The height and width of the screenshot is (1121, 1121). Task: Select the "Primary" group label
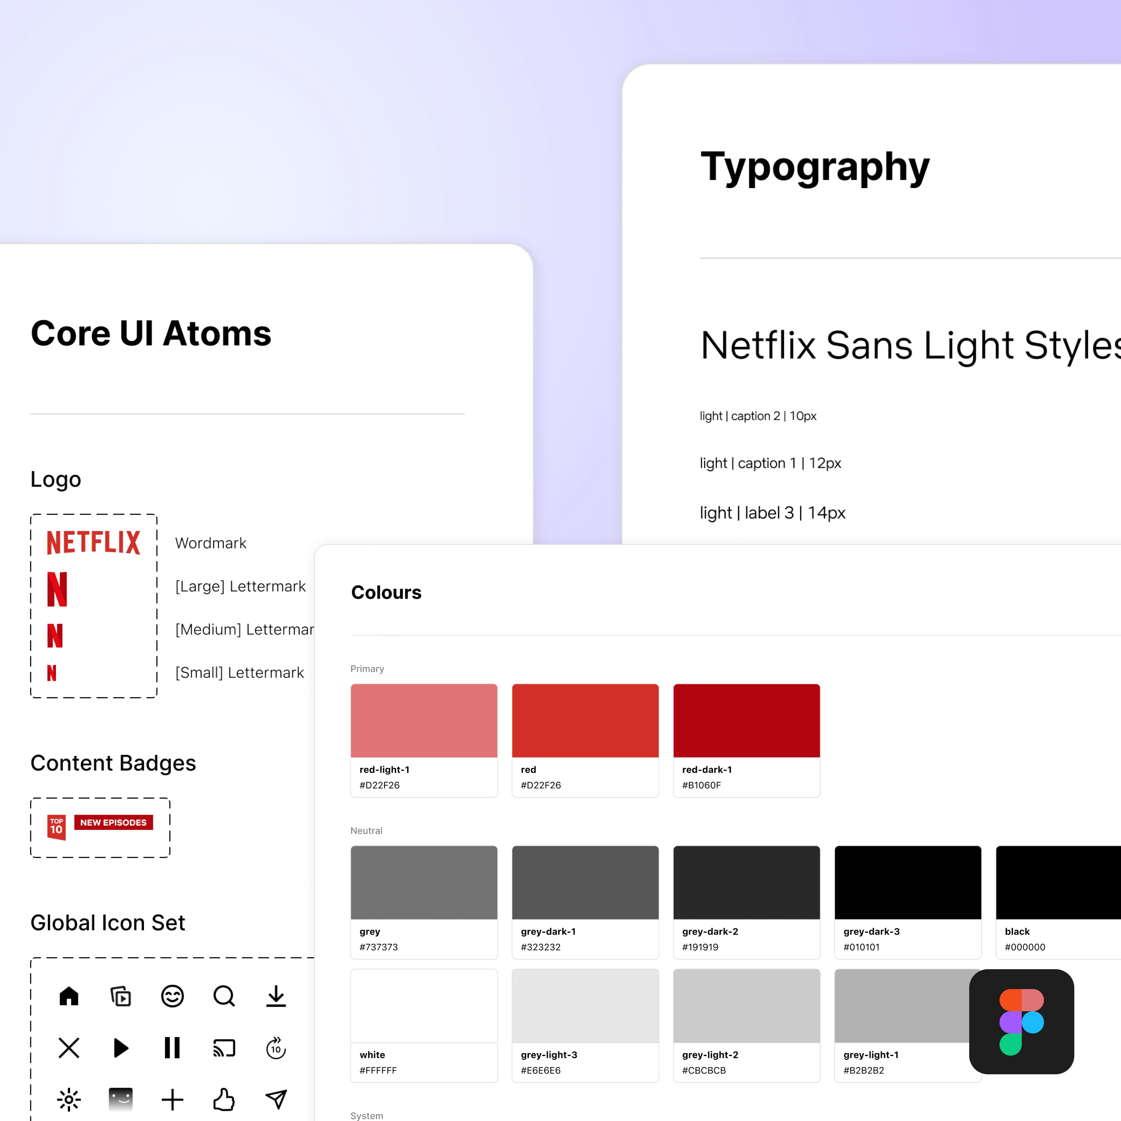(367, 669)
